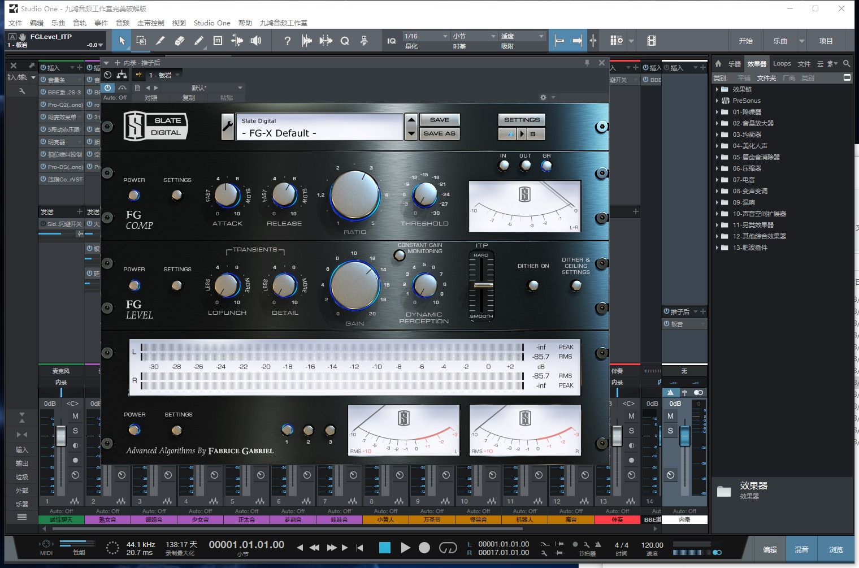Expand the 03-均衡器 folder
This screenshot has width=859, height=568.
coord(717,135)
